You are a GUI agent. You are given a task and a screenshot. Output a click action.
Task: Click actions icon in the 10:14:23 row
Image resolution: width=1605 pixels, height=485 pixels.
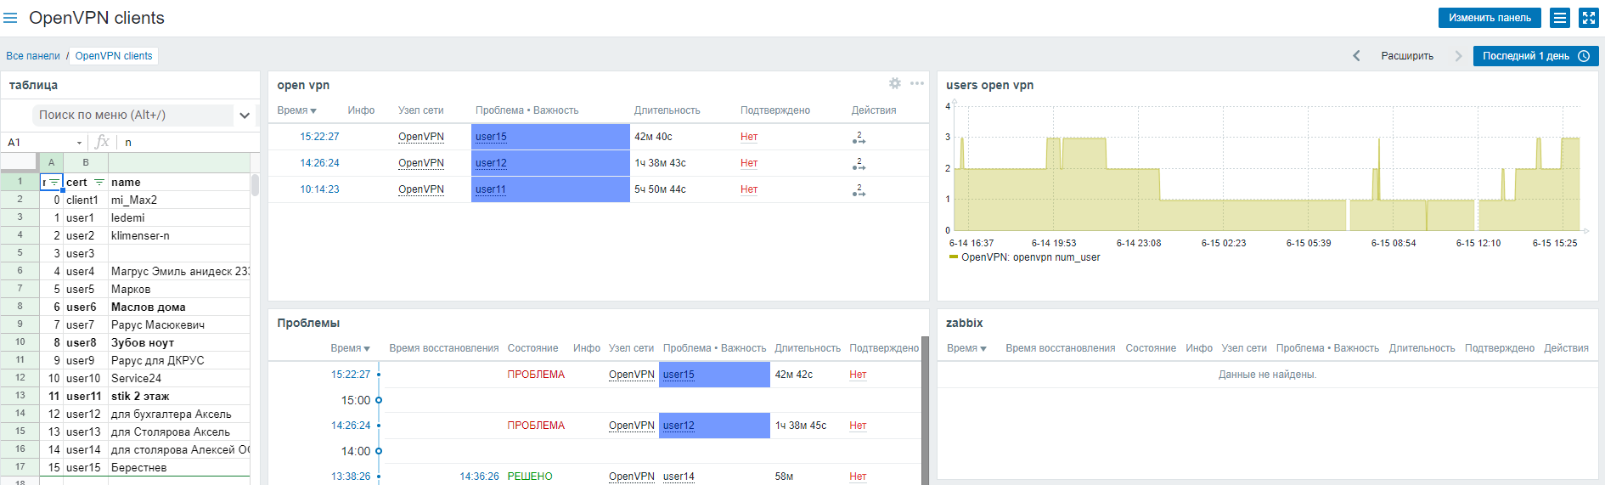tap(859, 189)
